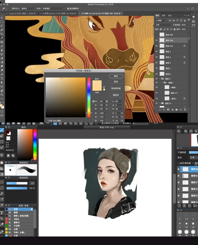This screenshot has width=198, height=245.
Task: Select the Lasso tool in Photoshop
Action: pyautogui.click(x=2, y=26)
